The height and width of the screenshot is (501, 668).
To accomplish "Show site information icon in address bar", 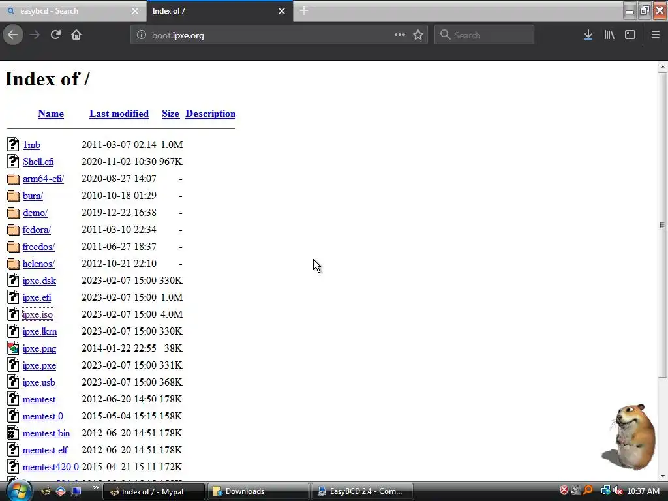I will (x=142, y=35).
